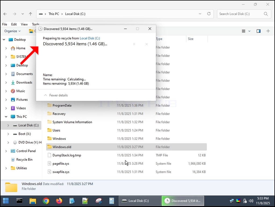Collapse the Desktop tree root
This screenshot has width=275, height=207.
coord(4,39)
